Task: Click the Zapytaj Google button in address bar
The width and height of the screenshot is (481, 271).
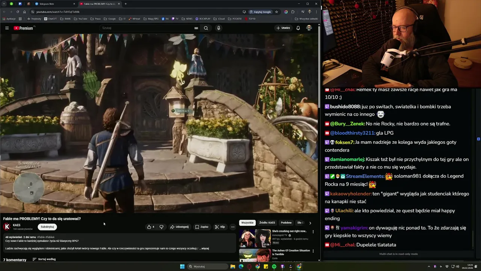Action: 260,12
